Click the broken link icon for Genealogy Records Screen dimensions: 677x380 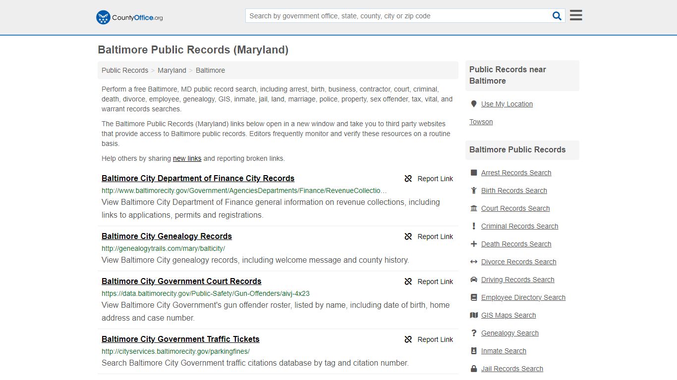pyautogui.click(x=408, y=237)
